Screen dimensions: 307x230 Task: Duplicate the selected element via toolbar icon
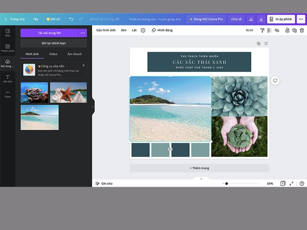click(x=295, y=31)
